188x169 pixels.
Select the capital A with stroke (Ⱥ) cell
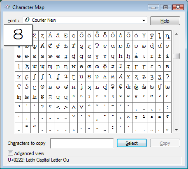click(x=42, y=46)
